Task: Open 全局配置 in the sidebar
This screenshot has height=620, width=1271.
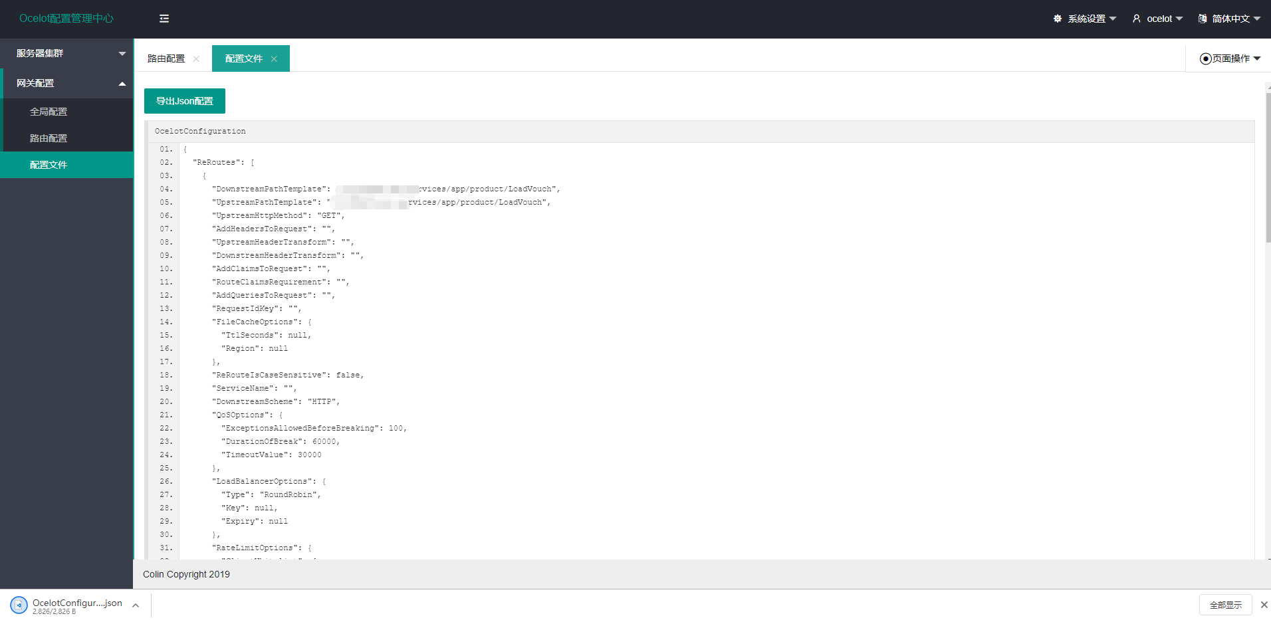Action: [66, 112]
